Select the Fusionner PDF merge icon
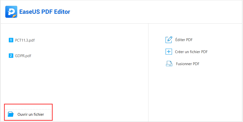The height and width of the screenshot is (122, 243). click(169, 64)
